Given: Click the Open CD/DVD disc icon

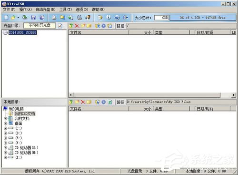Looking at the screenshot, I should point(25,18).
